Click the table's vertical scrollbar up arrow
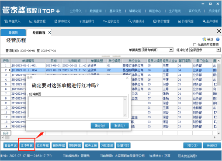The height and width of the screenshot is (161, 222). click(x=219, y=61)
